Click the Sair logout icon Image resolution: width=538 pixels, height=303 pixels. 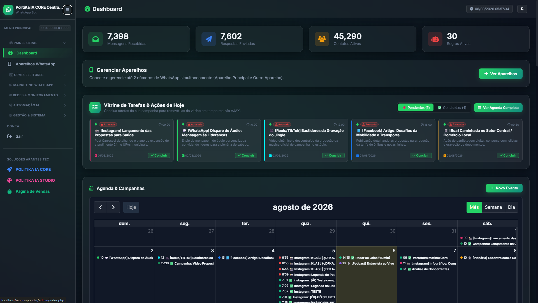click(10, 136)
